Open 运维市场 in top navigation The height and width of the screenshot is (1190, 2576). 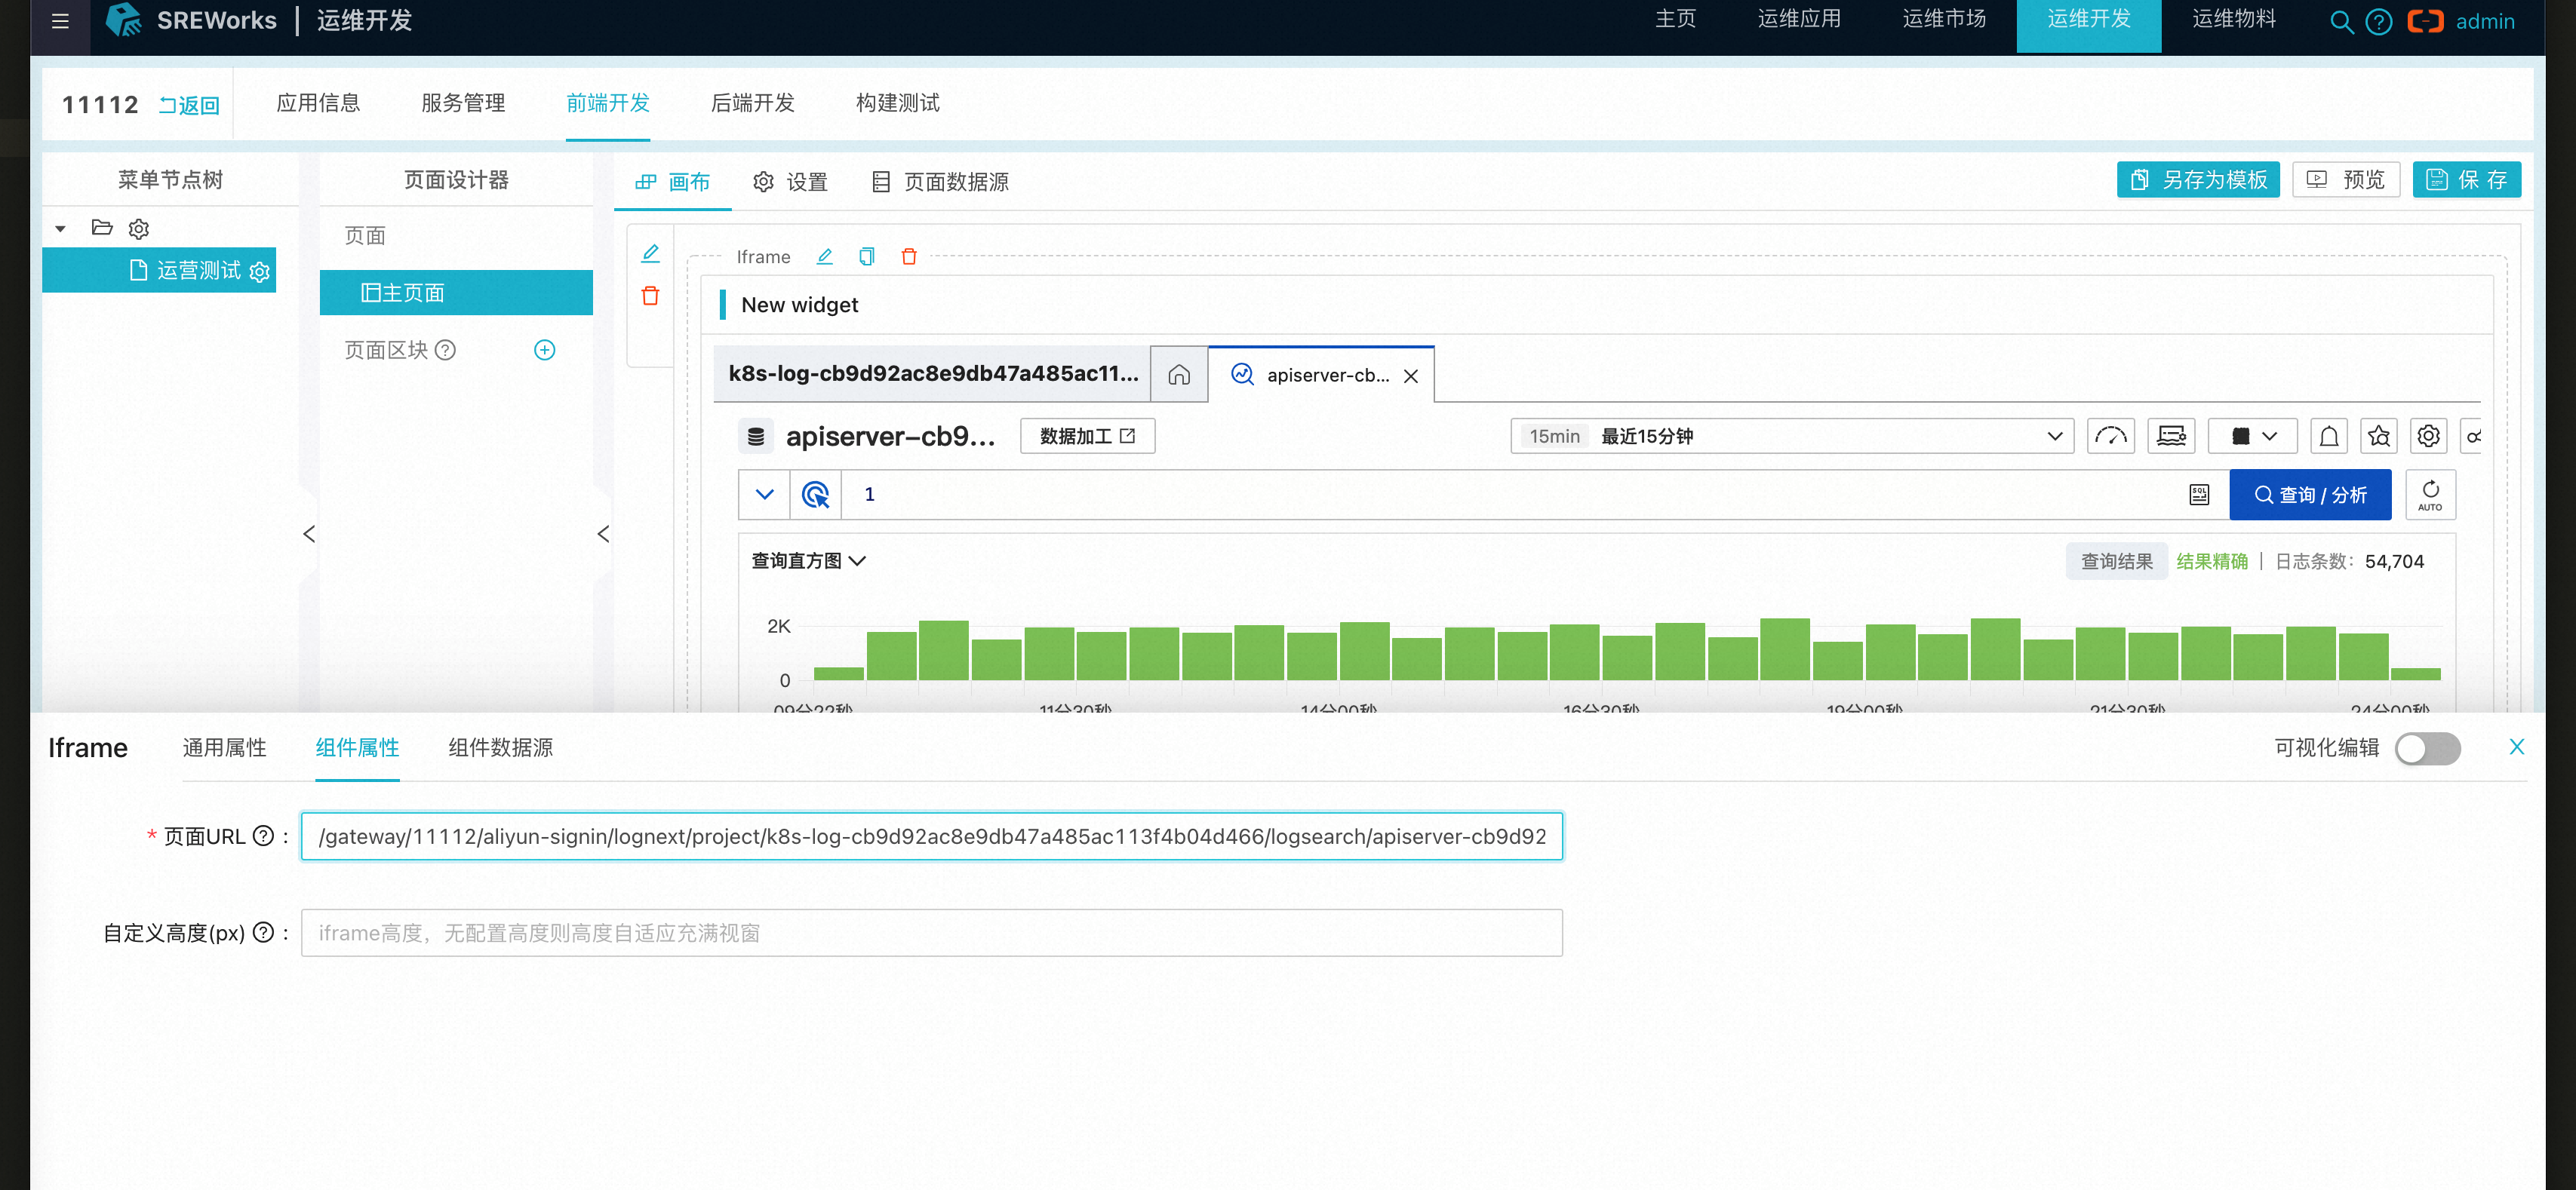point(1944,19)
